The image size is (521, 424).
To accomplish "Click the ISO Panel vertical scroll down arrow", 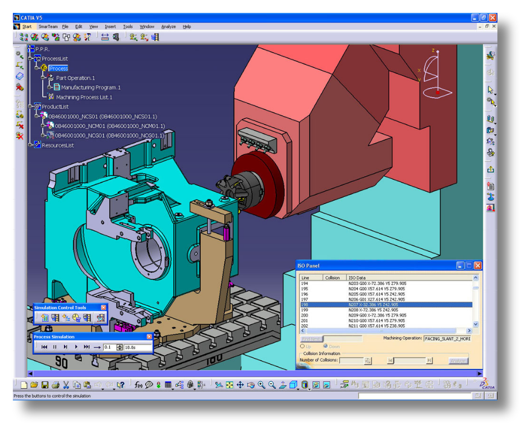I will [x=476, y=324].
